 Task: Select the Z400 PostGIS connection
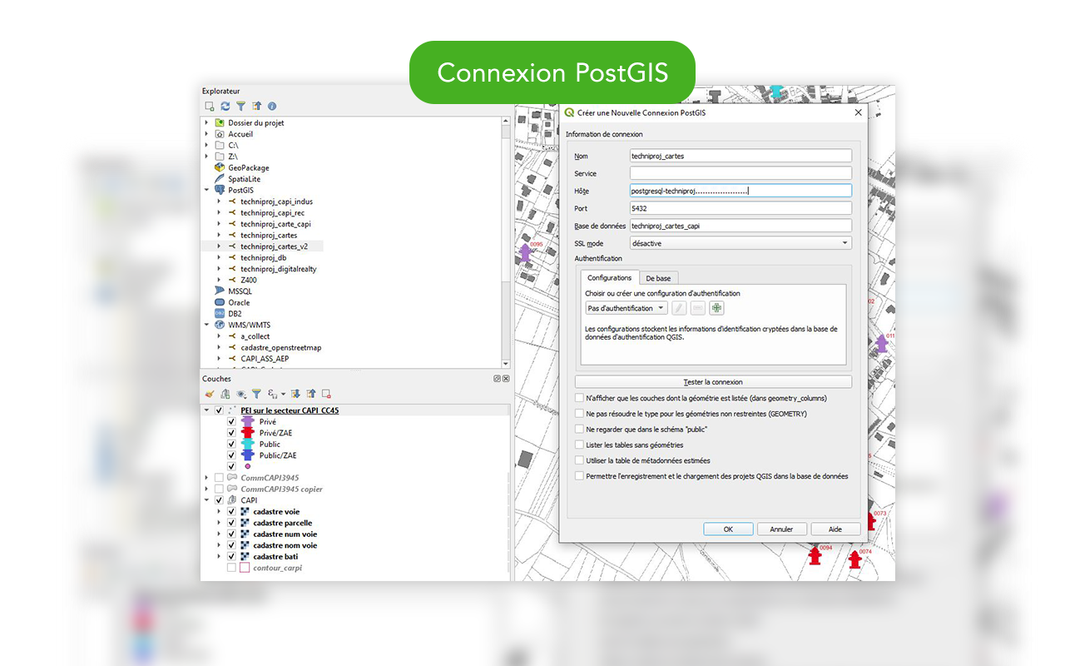[x=249, y=281]
